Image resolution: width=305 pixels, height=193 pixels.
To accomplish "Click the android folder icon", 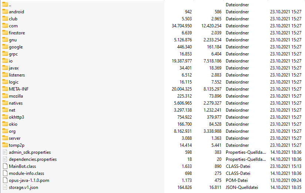I will pos(5,11).
